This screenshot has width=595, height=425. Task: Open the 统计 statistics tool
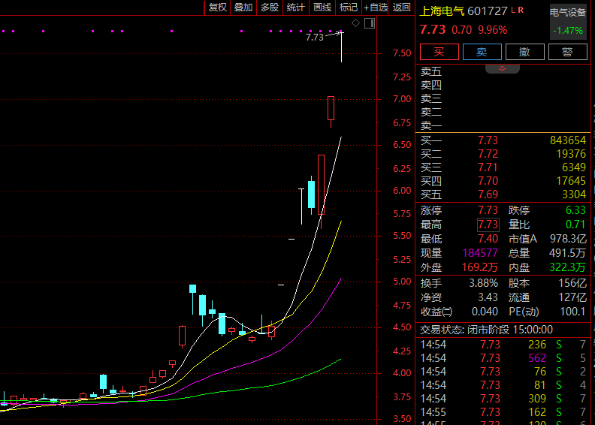[x=296, y=8]
